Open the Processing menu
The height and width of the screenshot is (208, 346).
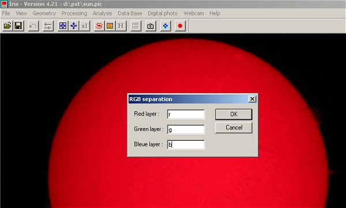pos(74,13)
